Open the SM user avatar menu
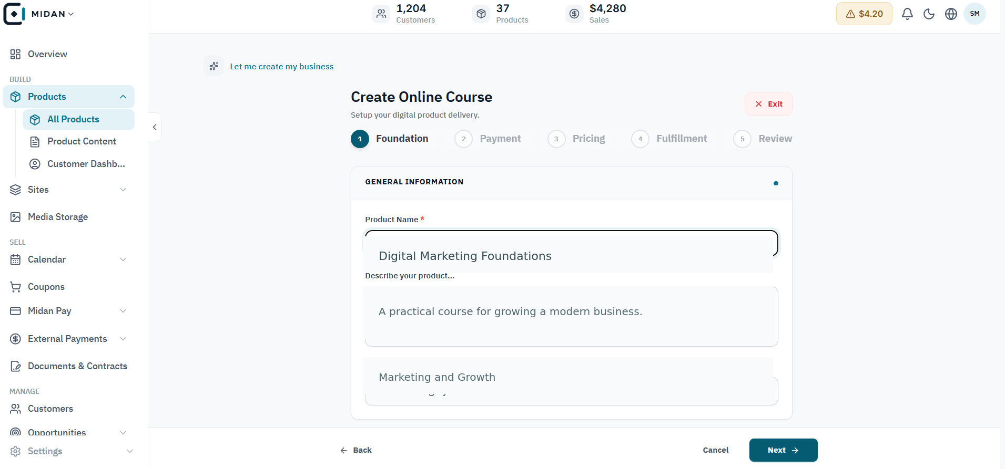 (974, 14)
